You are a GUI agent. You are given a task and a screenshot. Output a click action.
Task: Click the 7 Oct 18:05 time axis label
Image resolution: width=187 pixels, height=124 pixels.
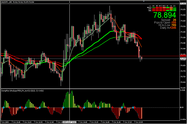coord(139,122)
